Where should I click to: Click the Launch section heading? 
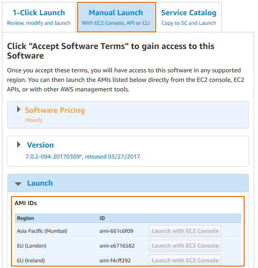pos(40,183)
